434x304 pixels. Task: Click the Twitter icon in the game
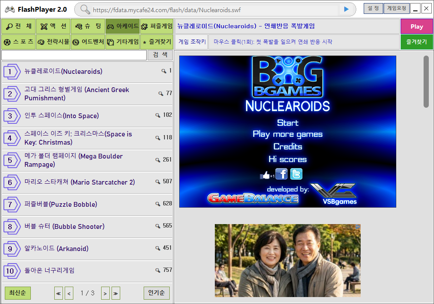(296, 174)
